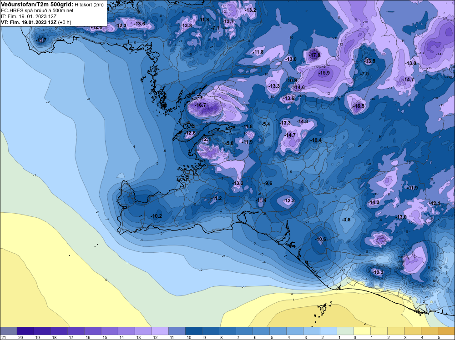Click the legend swatch labeled -4
The width and height of the screenshot is (455, 340).
[294, 331]
